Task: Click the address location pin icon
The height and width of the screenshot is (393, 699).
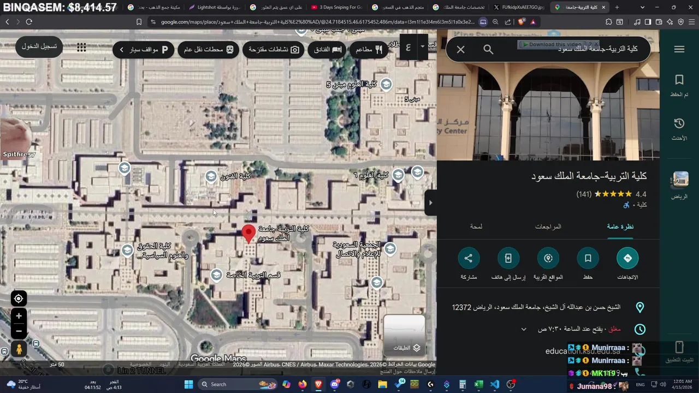Action: click(639, 307)
